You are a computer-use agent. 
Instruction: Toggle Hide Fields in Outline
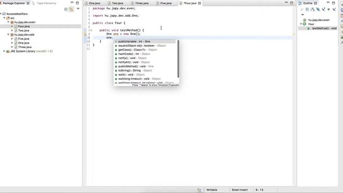(318, 10)
